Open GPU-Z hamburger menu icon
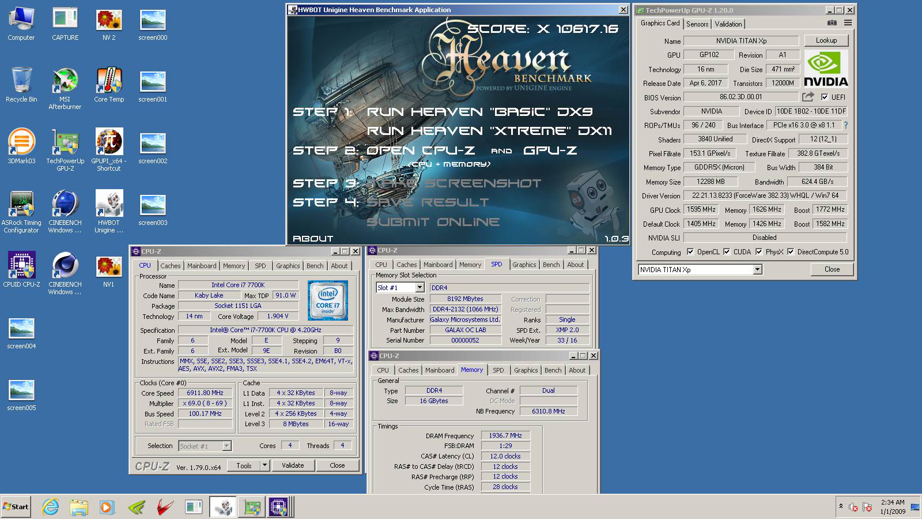Image resolution: width=922 pixels, height=519 pixels. point(848,23)
